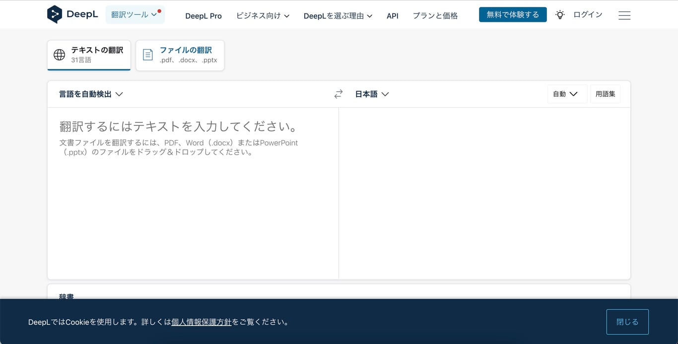Image resolution: width=678 pixels, height=344 pixels.
Task: Click the translation output area
Action: [484, 193]
